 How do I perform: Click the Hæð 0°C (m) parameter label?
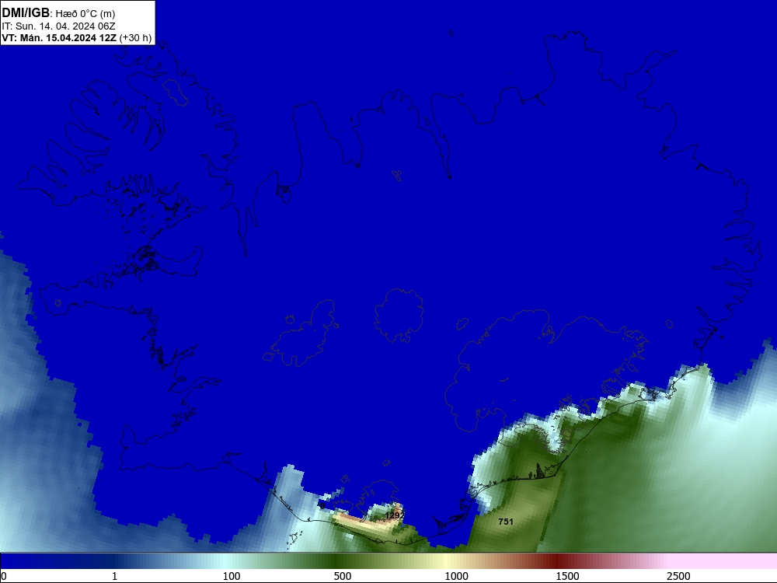pos(85,14)
